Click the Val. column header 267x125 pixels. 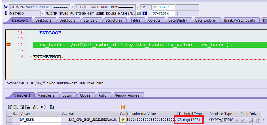click(94, 114)
